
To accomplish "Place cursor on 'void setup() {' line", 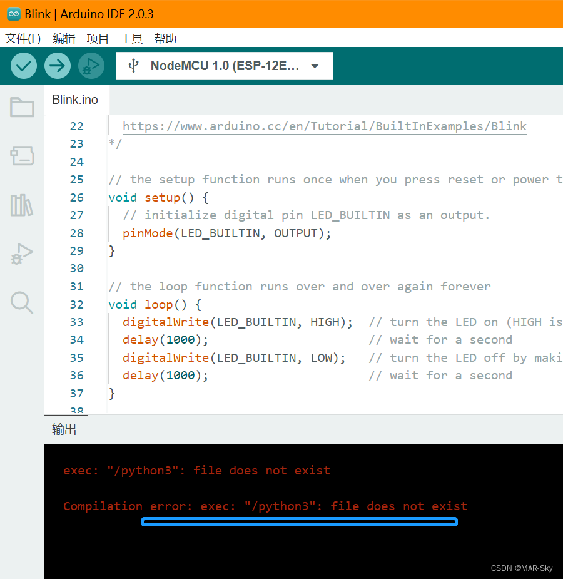I will click(159, 198).
